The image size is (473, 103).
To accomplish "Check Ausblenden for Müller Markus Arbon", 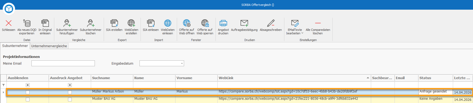I will [x=27, y=92].
